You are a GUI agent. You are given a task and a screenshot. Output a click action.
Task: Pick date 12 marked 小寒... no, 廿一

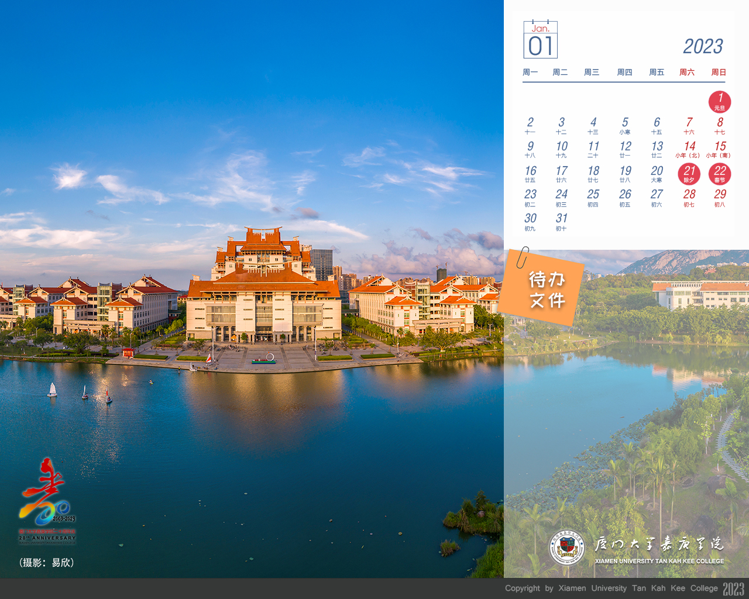click(x=625, y=149)
